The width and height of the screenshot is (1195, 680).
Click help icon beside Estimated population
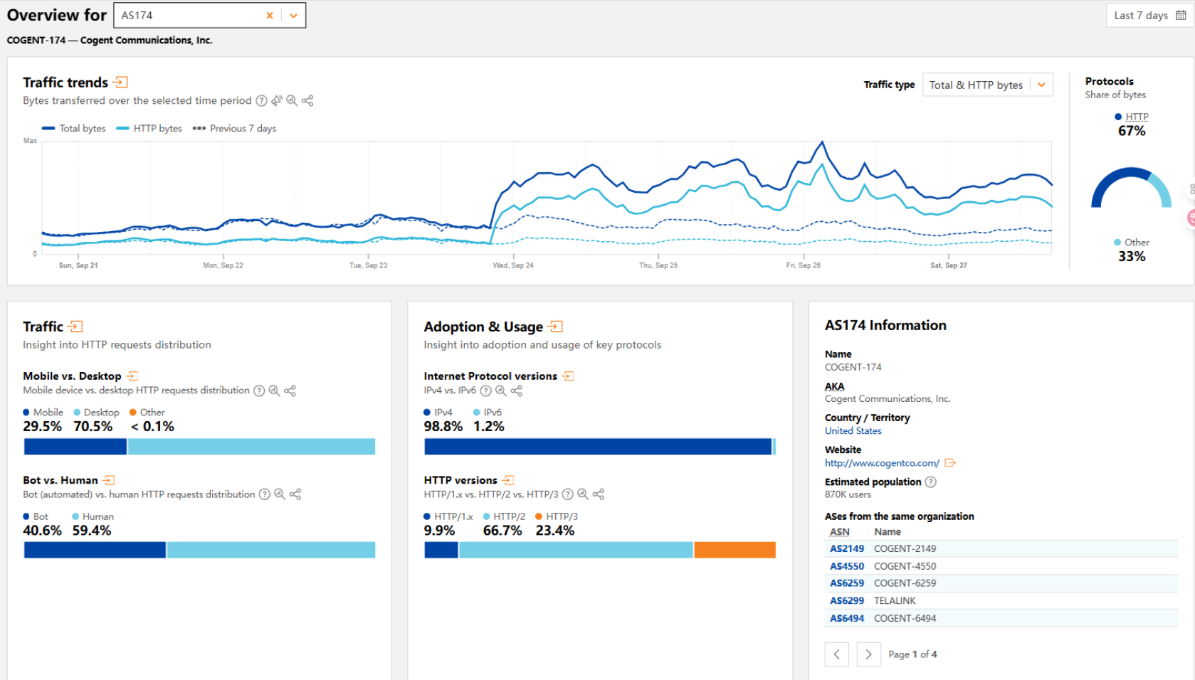pyautogui.click(x=930, y=482)
